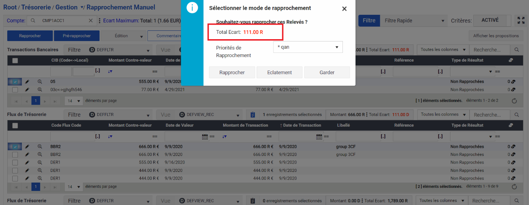
Task: Clear the CMP1ACC1 account field
Action: coord(90,21)
